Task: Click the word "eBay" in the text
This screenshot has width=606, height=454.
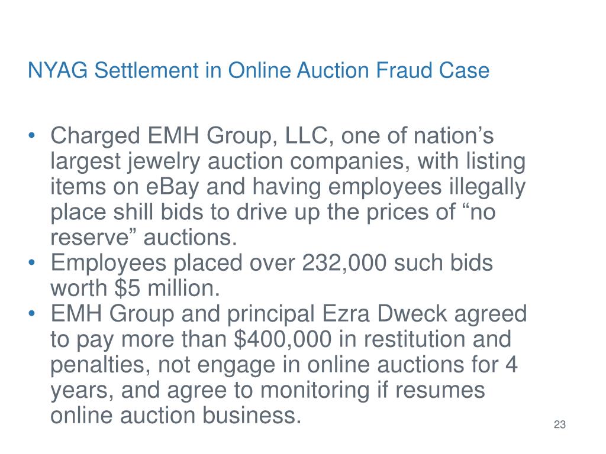Action: tap(172, 187)
